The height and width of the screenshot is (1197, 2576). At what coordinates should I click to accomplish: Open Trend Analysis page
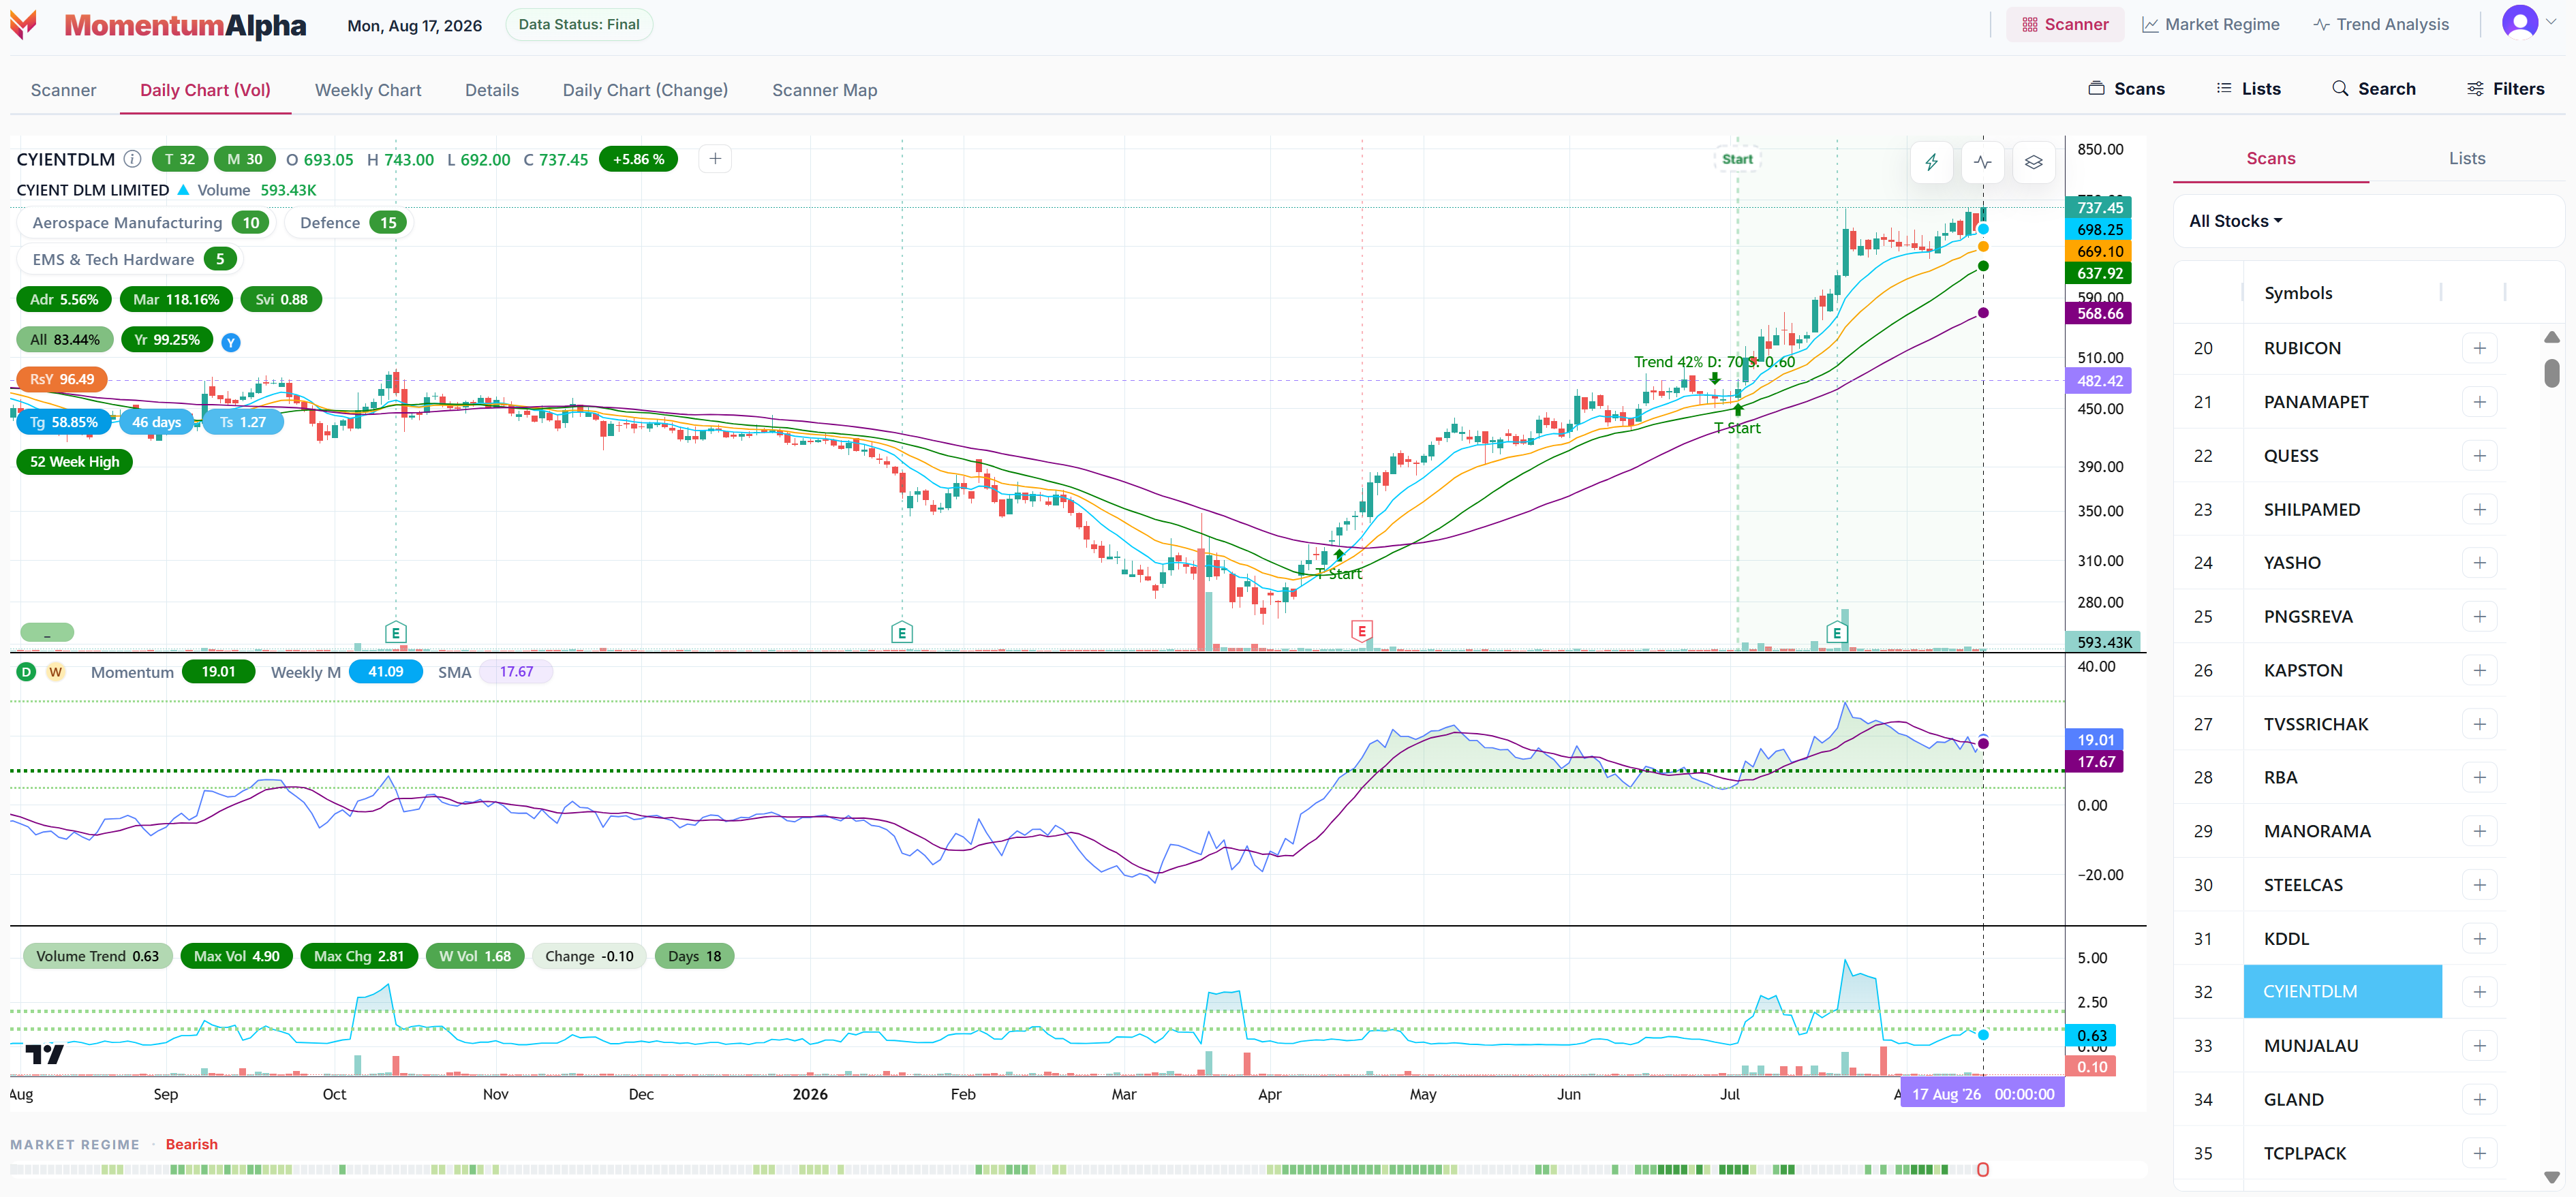[x=2381, y=24]
